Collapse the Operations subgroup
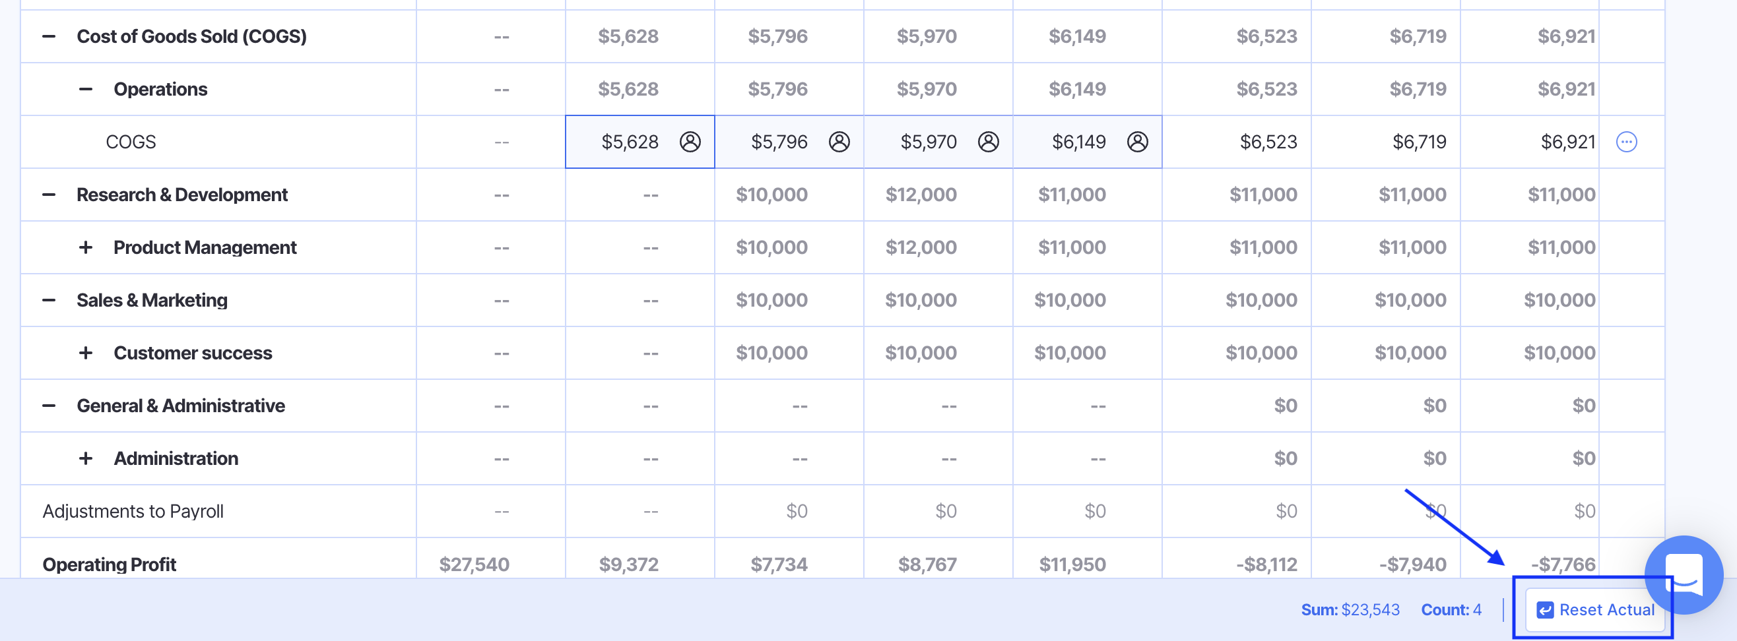Screen dimensions: 1737x641 click(86, 89)
